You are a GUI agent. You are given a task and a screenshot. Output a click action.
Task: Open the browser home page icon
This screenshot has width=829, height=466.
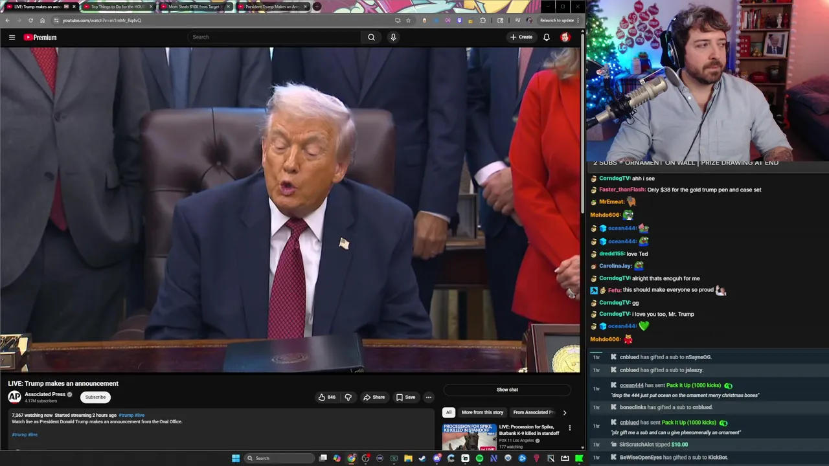[43, 20]
